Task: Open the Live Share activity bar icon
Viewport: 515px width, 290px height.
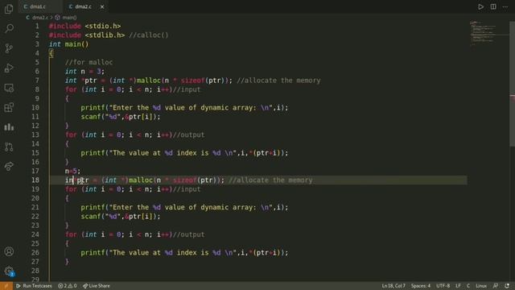Action: point(9,166)
